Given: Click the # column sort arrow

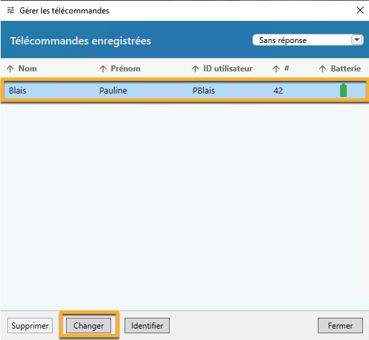Looking at the screenshot, I should click(x=276, y=69).
